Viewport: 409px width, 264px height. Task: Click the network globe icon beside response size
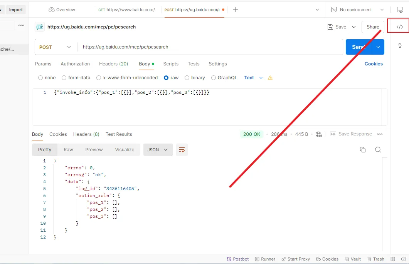(319, 134)
